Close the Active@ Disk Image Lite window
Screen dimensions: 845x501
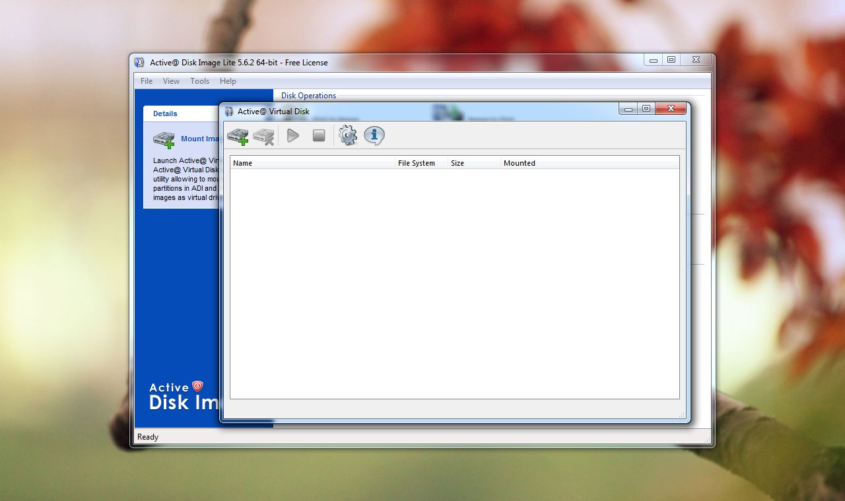pos(696,59)
